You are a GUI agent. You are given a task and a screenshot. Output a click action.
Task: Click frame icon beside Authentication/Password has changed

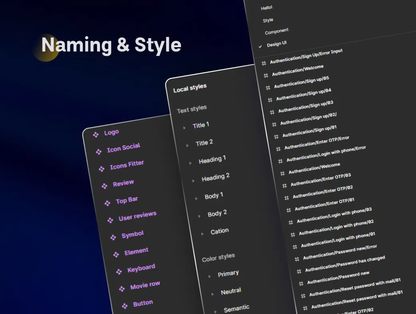tap(299, 271)
